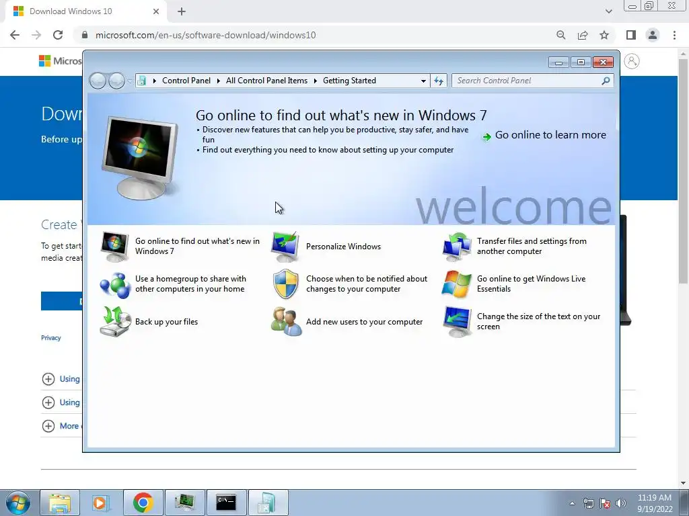Viewport: 689px width, 516px height.
Task: Click Add new users to your computer
Action: pos(364,322)
